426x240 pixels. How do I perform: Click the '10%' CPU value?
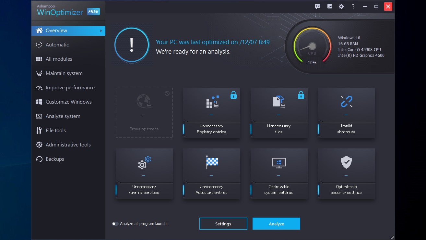click(x=312, y=63)
